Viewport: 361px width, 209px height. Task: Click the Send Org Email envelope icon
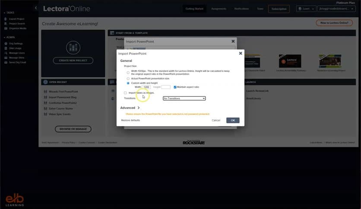pyautogui.click(x=6, y=62)
